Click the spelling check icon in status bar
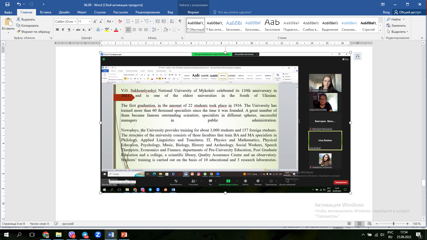The image size is (427, 240). (x=56, y=224)
